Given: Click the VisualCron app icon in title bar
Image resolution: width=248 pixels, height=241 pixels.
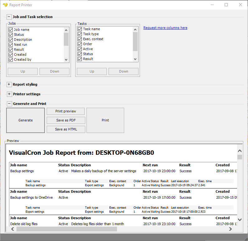Looking at the screenshot, I should pyautogui.click(x=5, y=5).
